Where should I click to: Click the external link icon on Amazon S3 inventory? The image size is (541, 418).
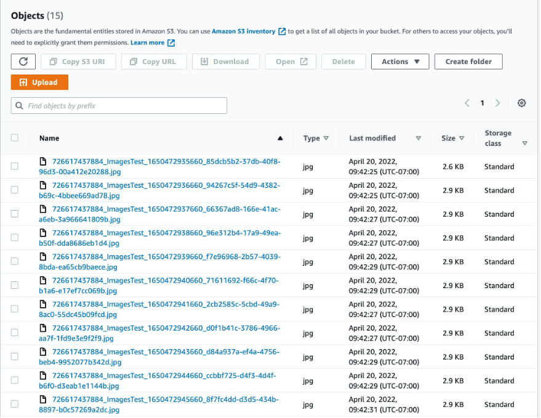[x=282, y=31]
